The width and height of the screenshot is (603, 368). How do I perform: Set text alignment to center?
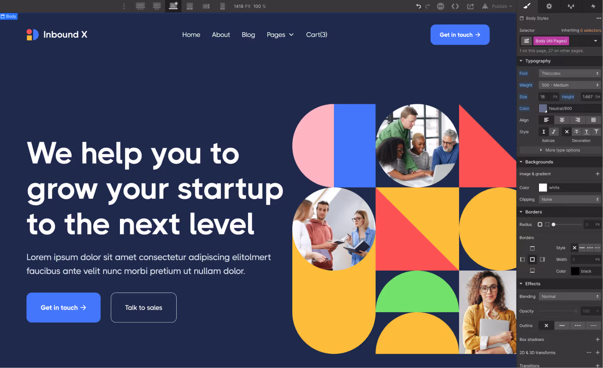pos(562,120)
